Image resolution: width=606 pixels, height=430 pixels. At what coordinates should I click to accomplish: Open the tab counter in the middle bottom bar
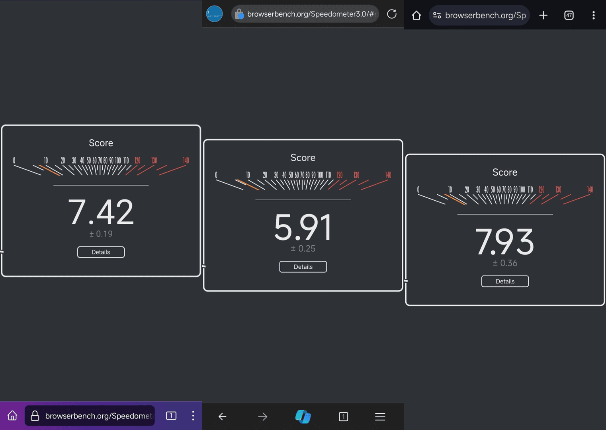click(x=343, y=416)
